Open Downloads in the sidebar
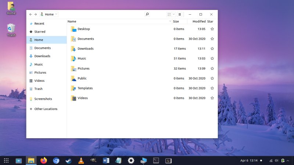Viewport: 294px width, 165px height. point(47,56)
